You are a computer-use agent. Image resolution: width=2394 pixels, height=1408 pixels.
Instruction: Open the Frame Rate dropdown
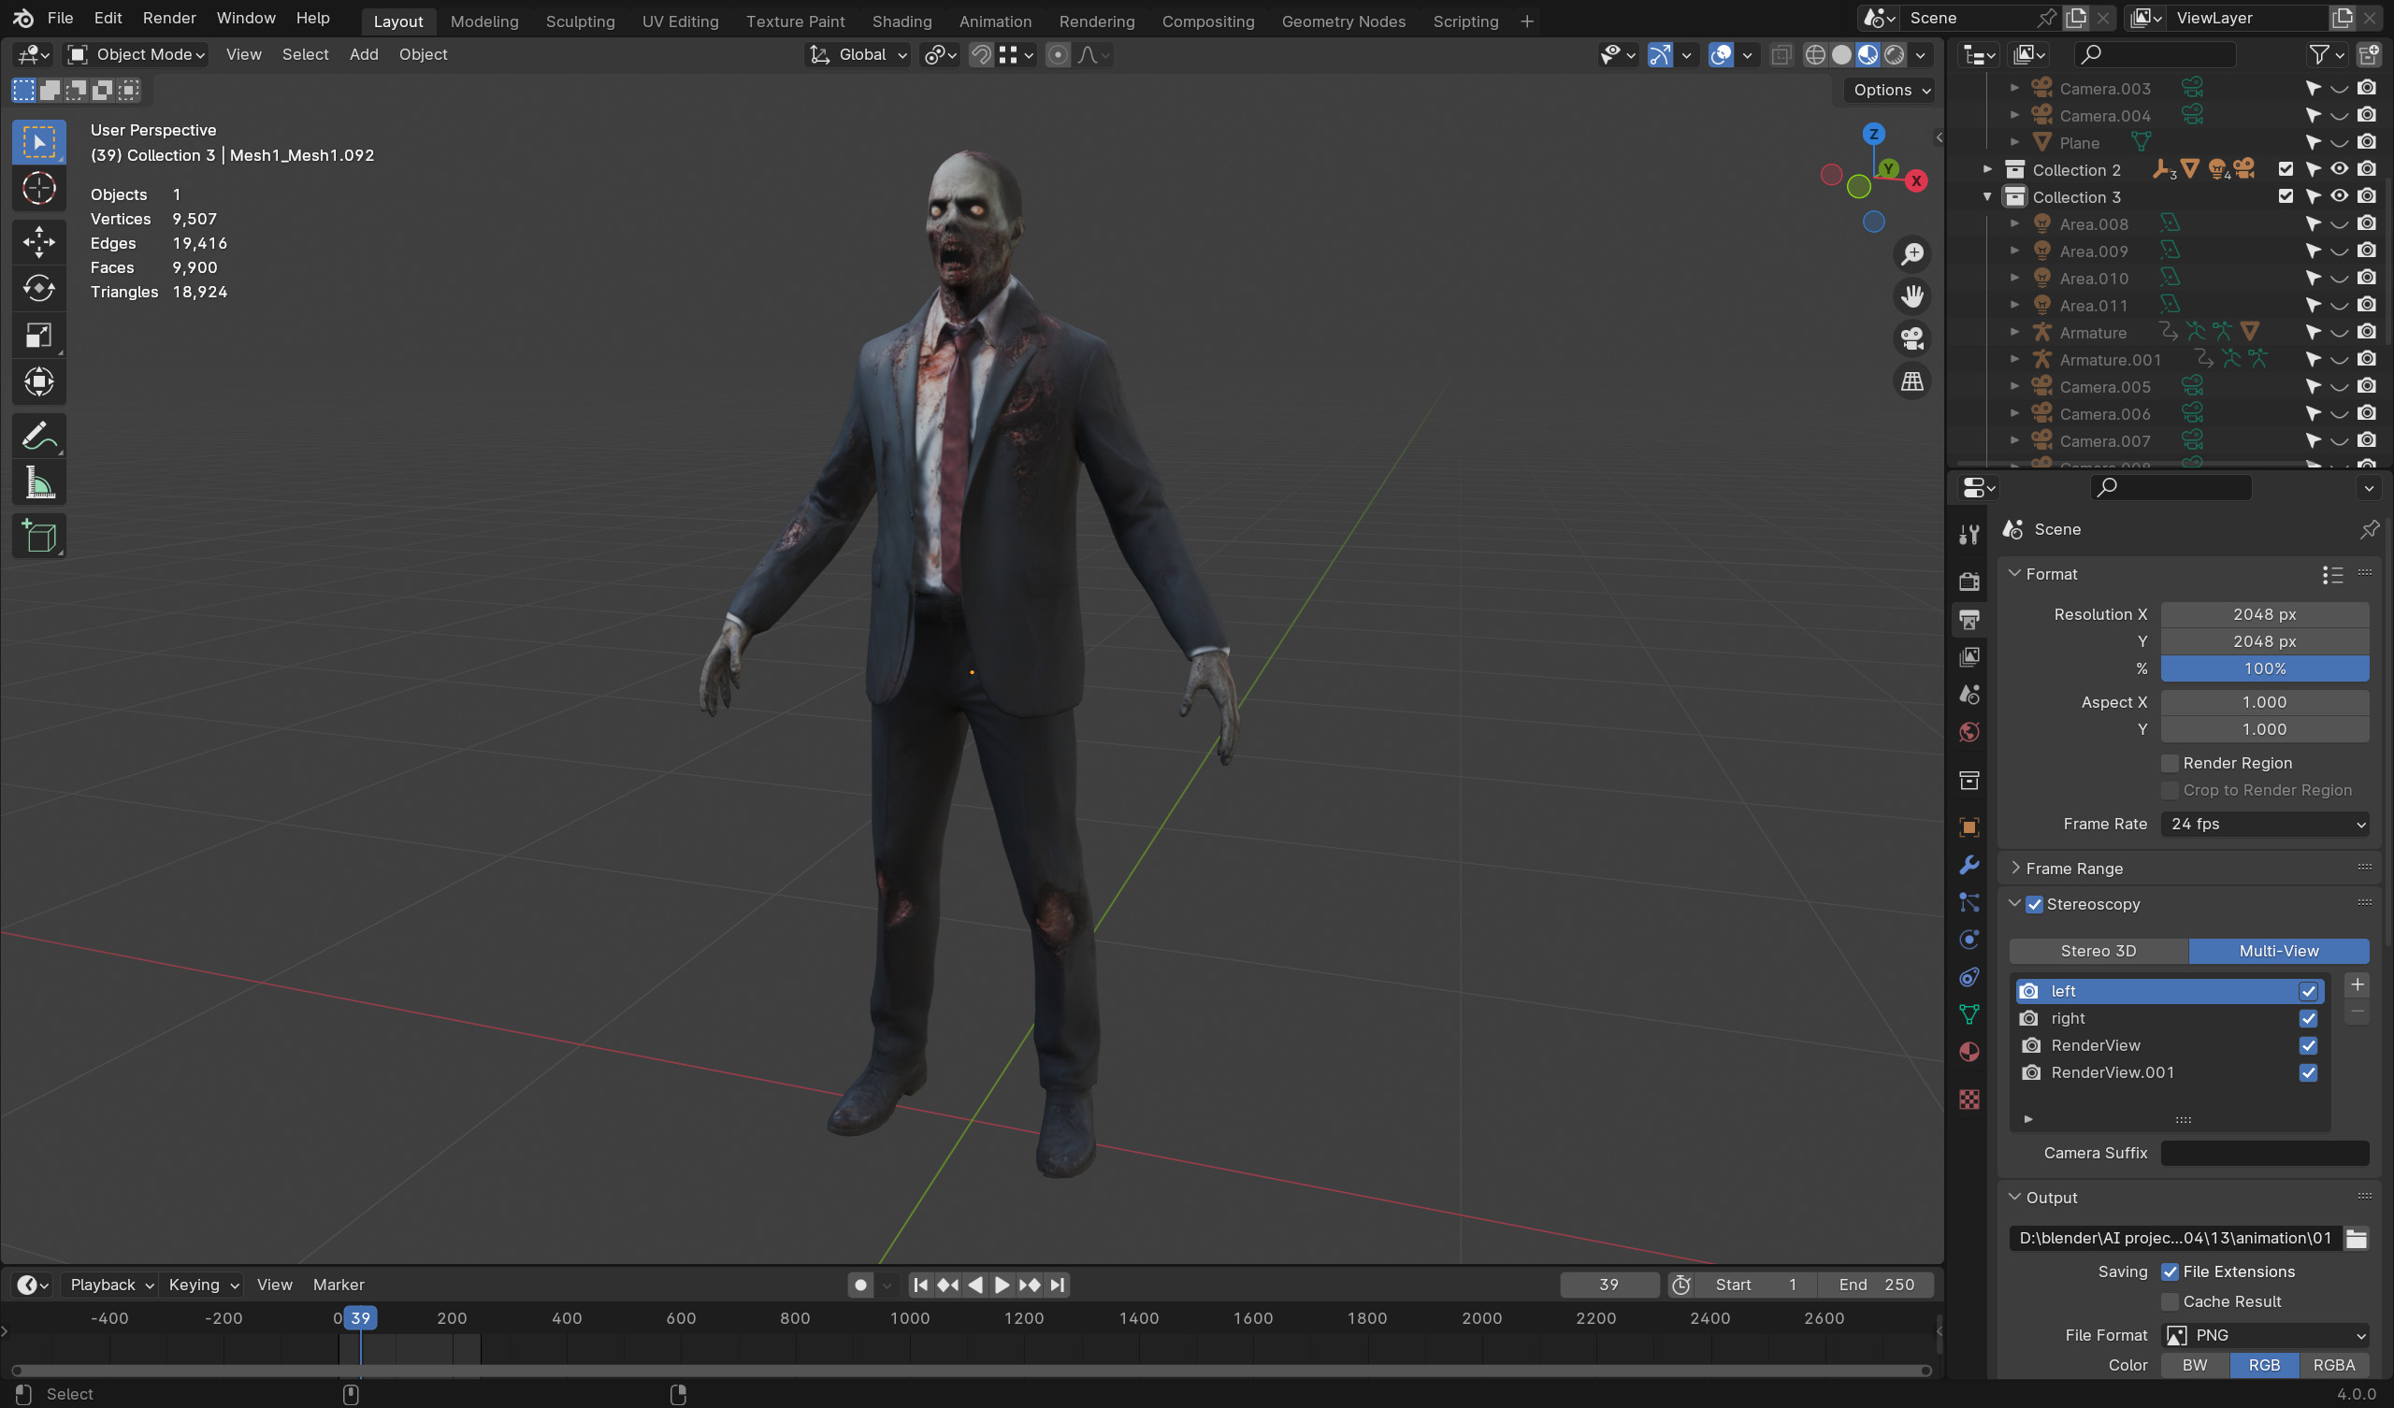(x=2265, y=824)
